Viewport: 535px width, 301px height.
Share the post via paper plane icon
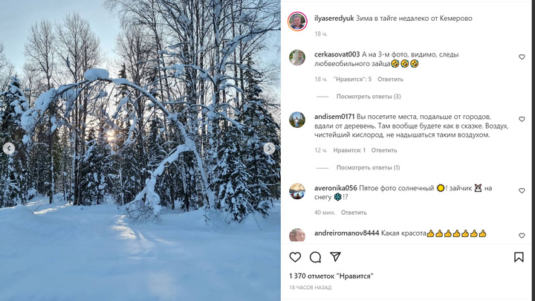pos(335,256)
